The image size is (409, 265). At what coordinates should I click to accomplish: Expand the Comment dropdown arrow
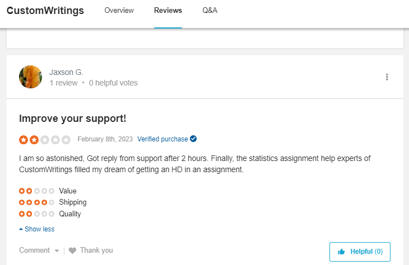click(57, 250)
